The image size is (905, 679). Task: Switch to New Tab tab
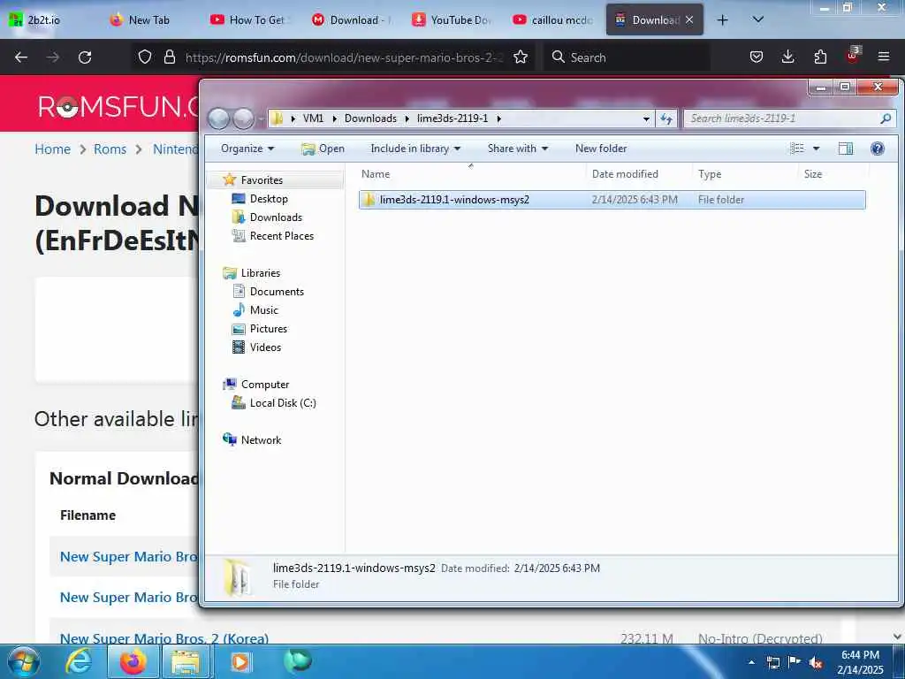tap(148, 19)
